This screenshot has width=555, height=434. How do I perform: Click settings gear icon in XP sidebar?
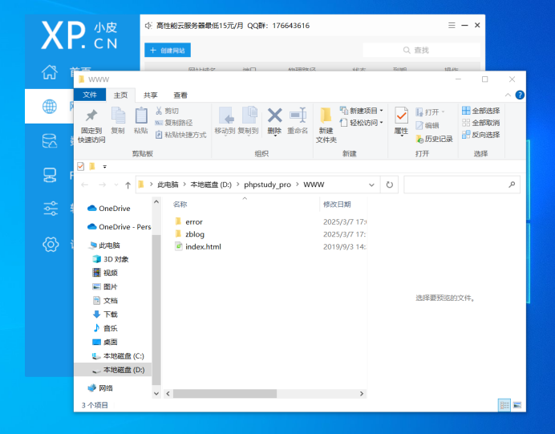click(x=51, y=244)
